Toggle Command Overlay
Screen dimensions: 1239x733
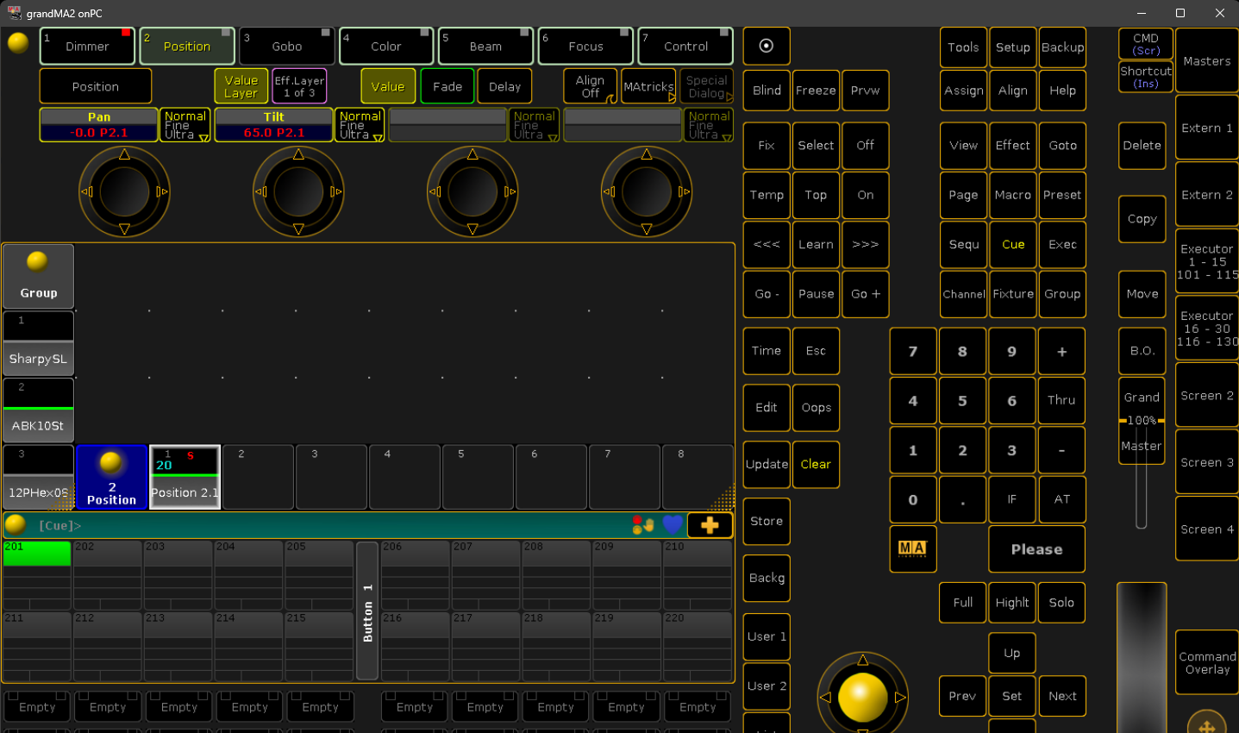coord(1207,662)
